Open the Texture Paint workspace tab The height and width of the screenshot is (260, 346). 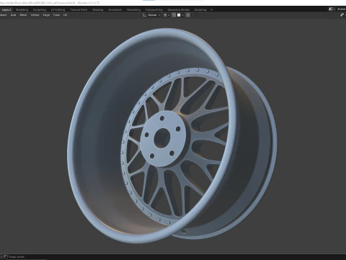(79, 10)
